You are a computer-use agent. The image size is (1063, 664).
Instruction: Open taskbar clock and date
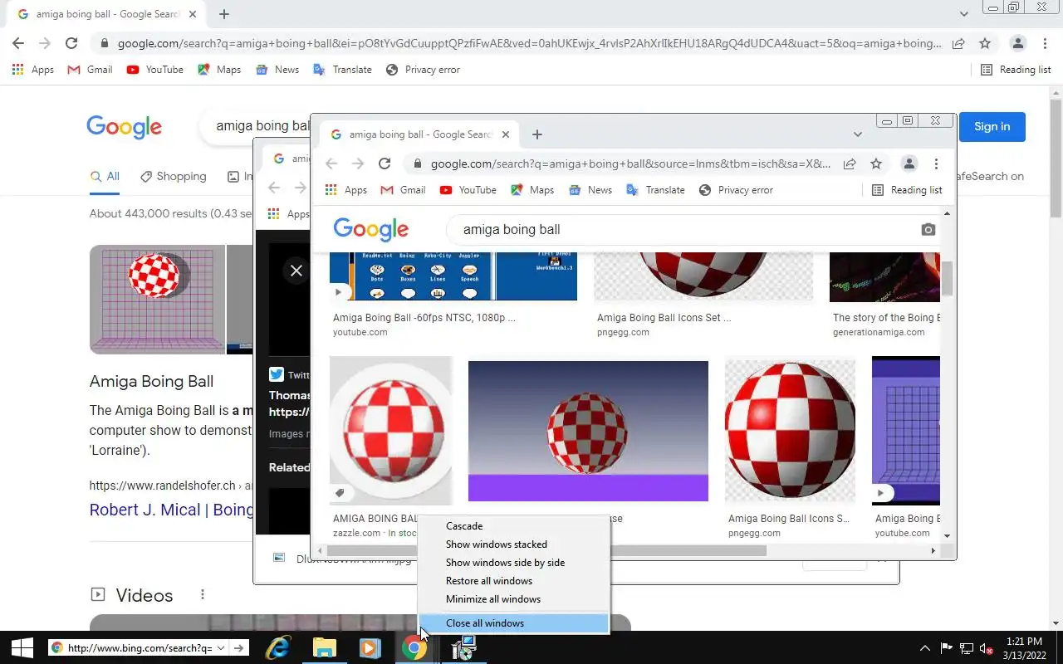[x=1023, y=648]
